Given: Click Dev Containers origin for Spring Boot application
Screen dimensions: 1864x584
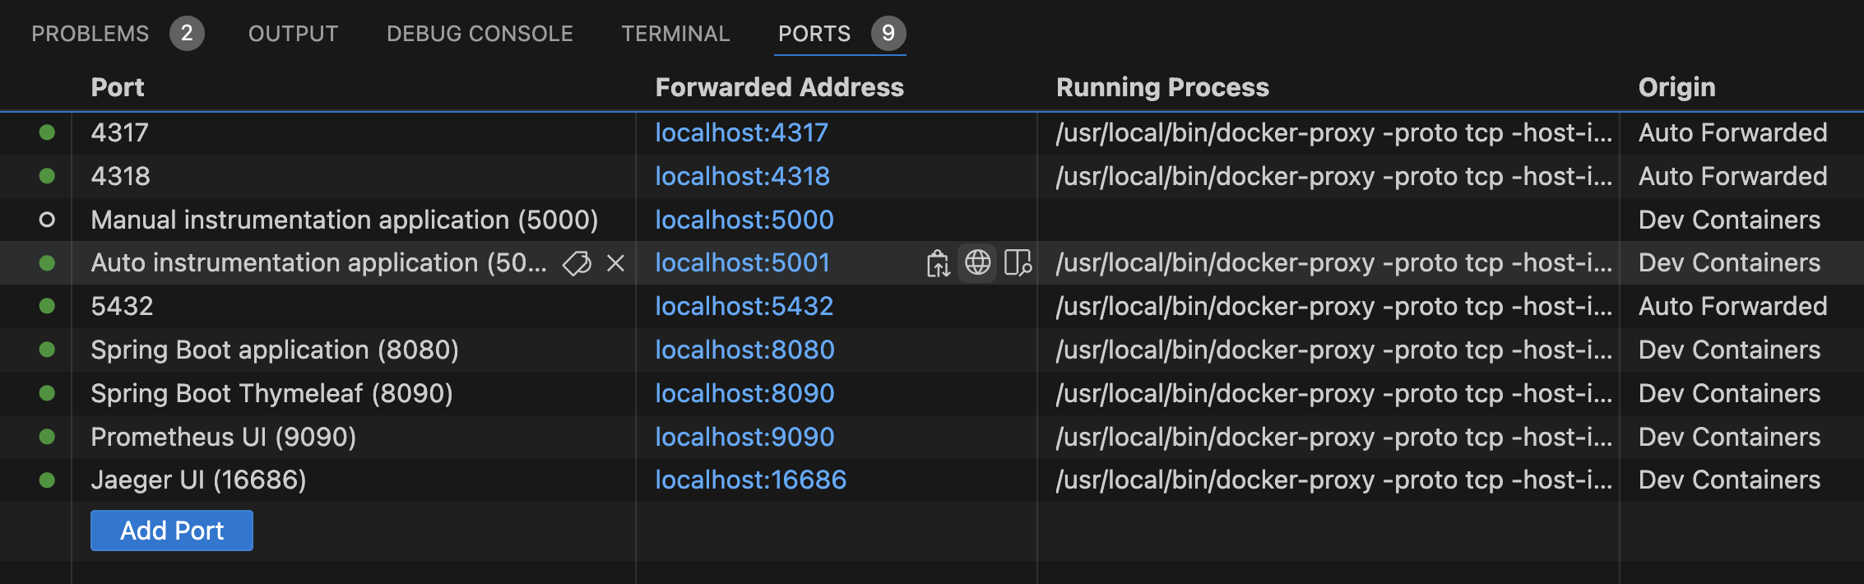Looking at the screenshot, I should pyautogui.click(x=1729, y=350).
